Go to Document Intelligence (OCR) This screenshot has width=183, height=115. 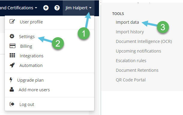(x=144, y=41)
